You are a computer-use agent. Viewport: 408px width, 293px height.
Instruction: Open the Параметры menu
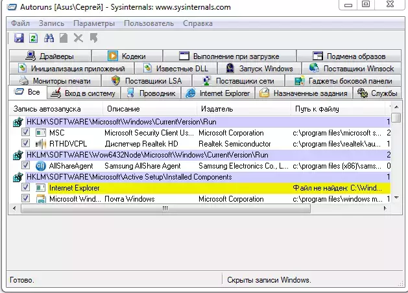pyautogui.click(x=94, y=23)
